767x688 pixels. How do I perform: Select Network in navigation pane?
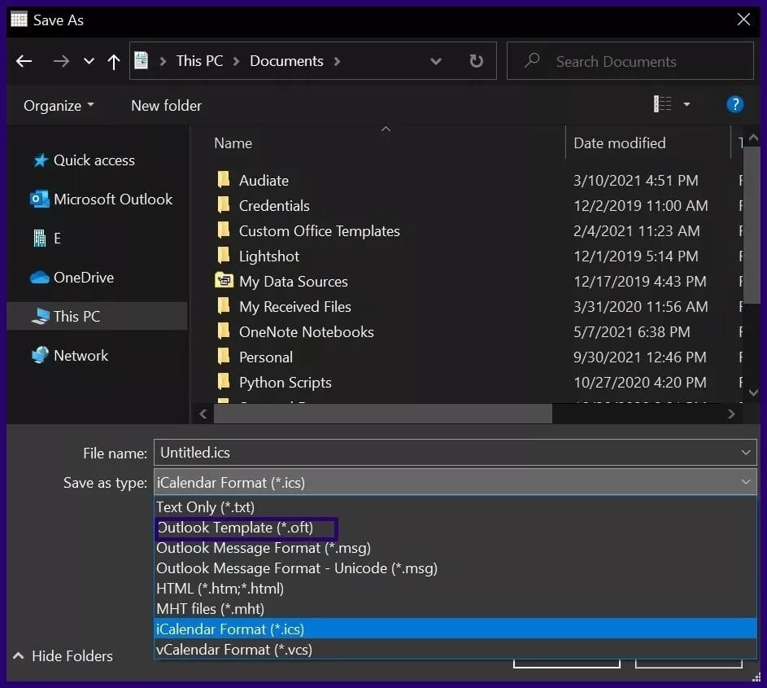pyautogui.click(x=81, y=356)
